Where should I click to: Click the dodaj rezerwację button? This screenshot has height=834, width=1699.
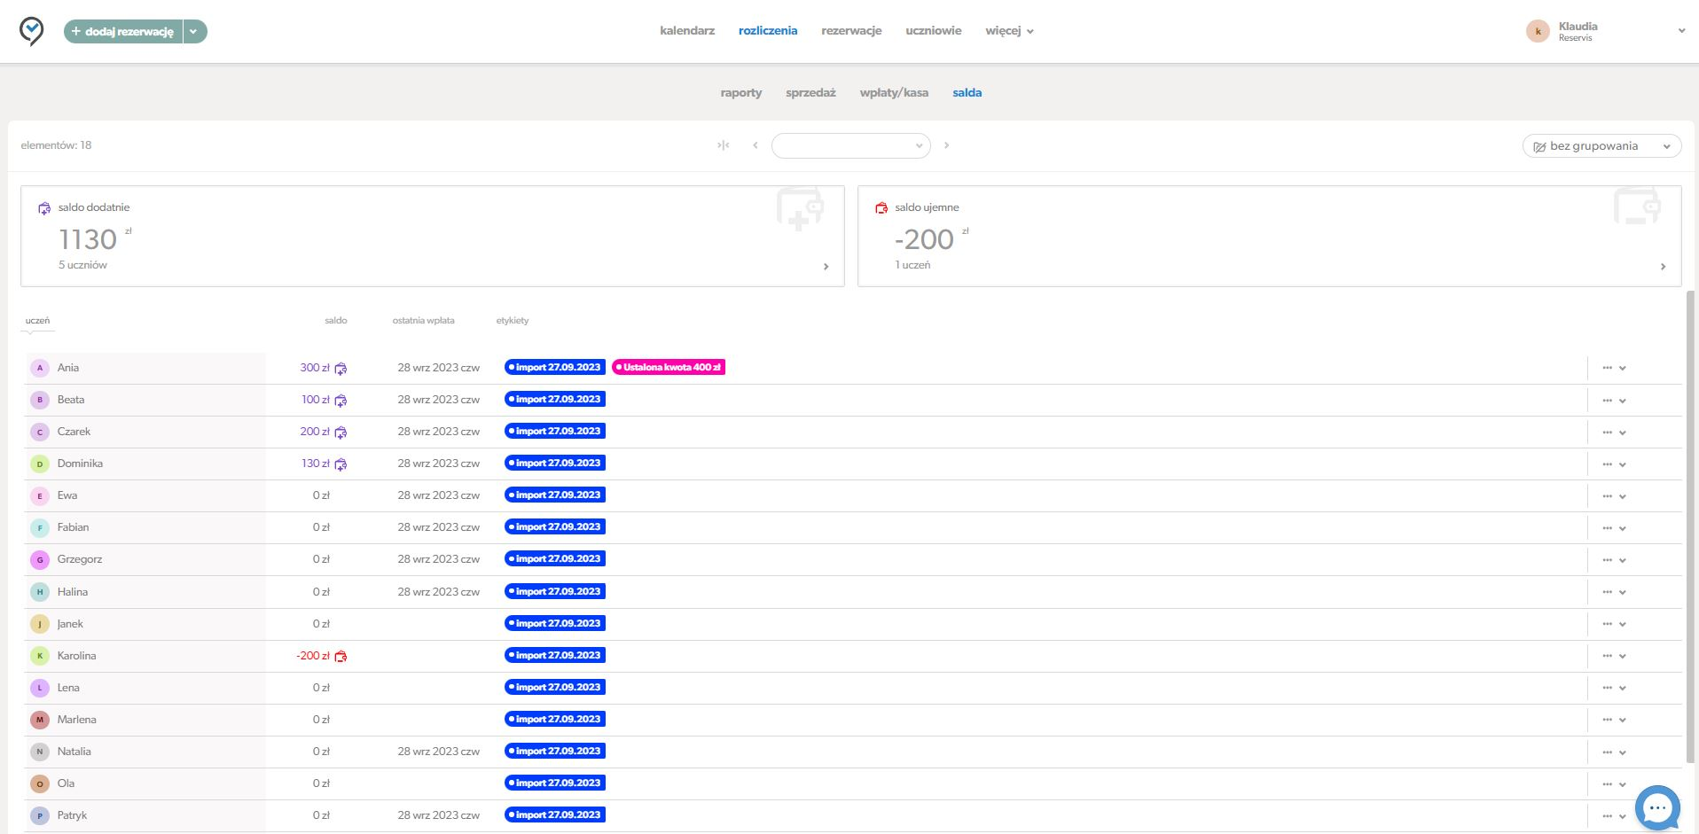[x=123, y=32]
